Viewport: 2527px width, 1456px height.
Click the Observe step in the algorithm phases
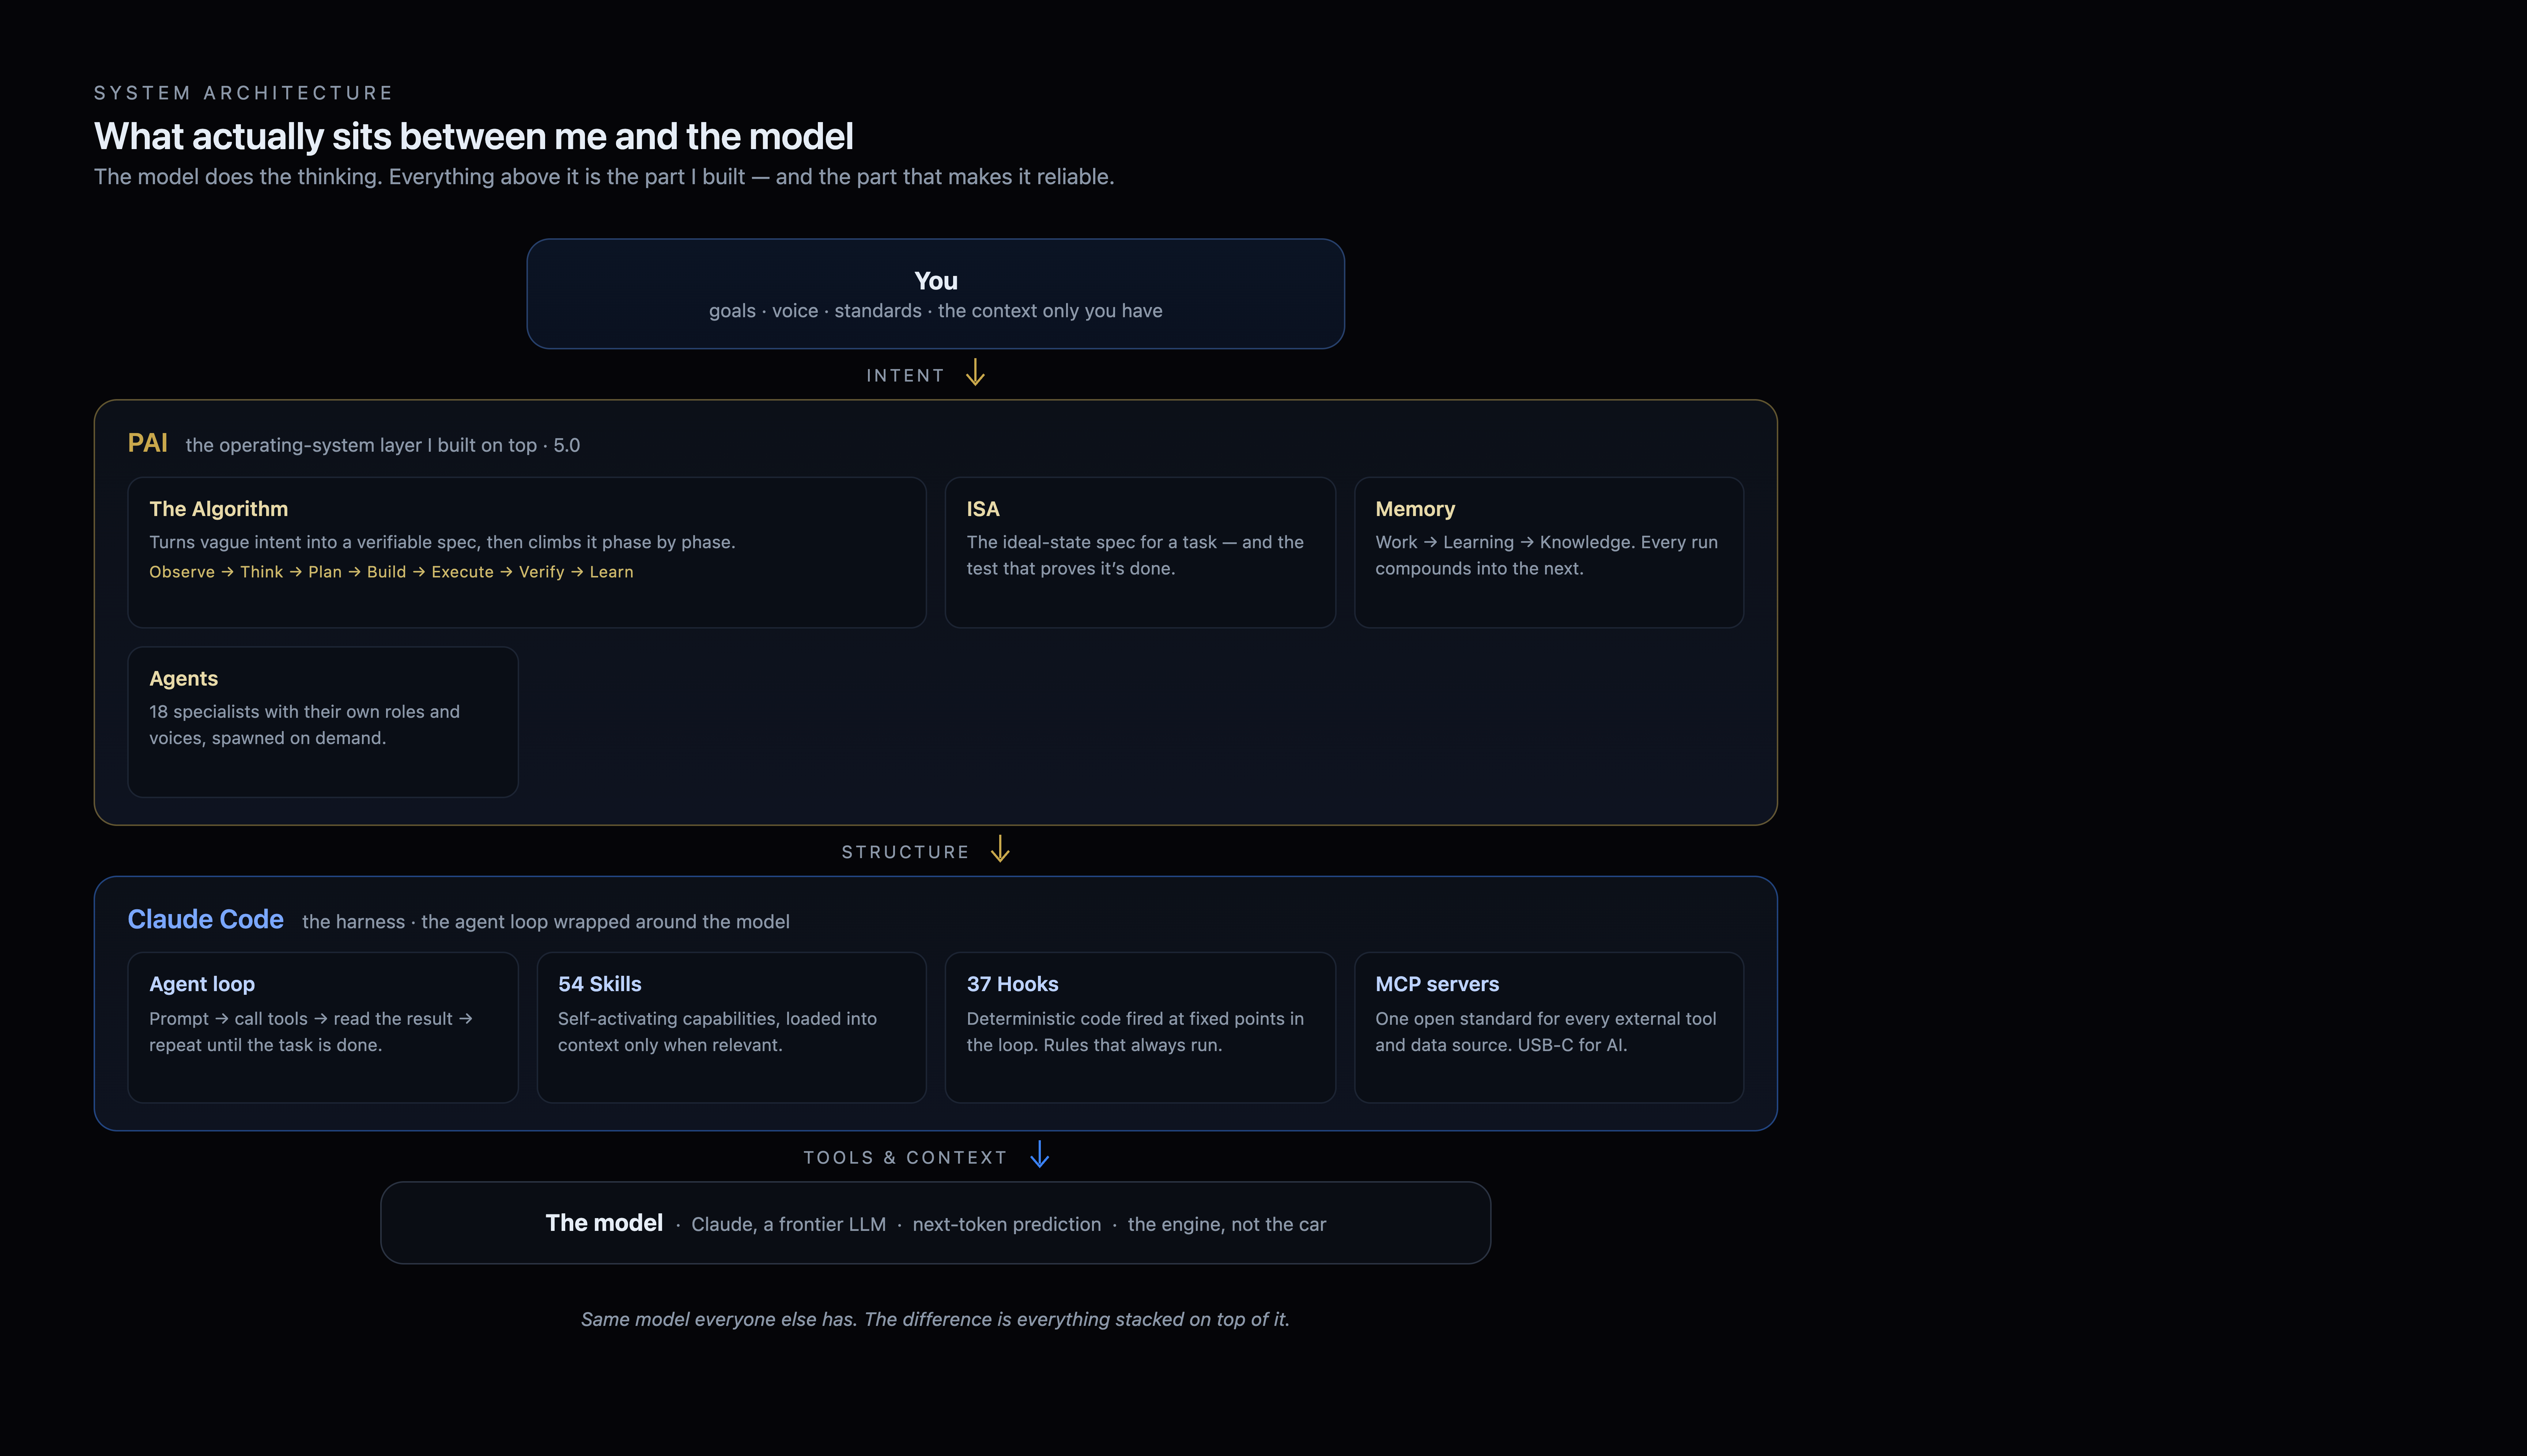pyautogui.click(x=182, y=572)
